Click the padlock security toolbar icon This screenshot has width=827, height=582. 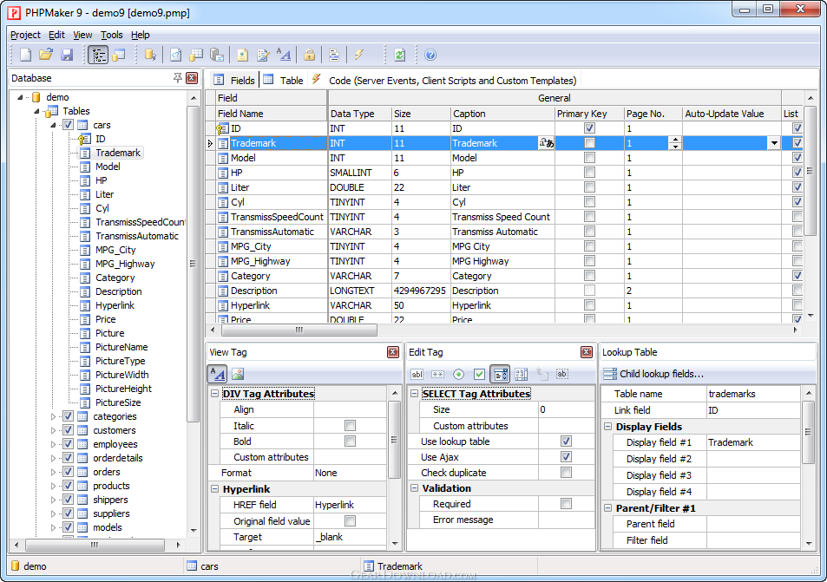point(310,55)
